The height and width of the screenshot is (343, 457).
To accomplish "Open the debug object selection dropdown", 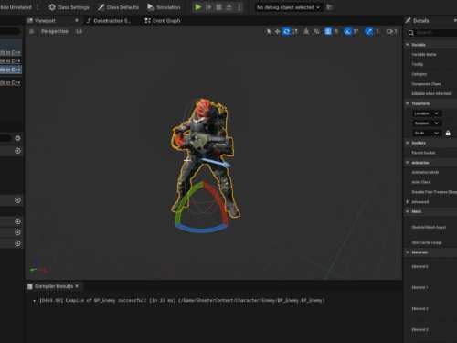I will tap(288, 7).
